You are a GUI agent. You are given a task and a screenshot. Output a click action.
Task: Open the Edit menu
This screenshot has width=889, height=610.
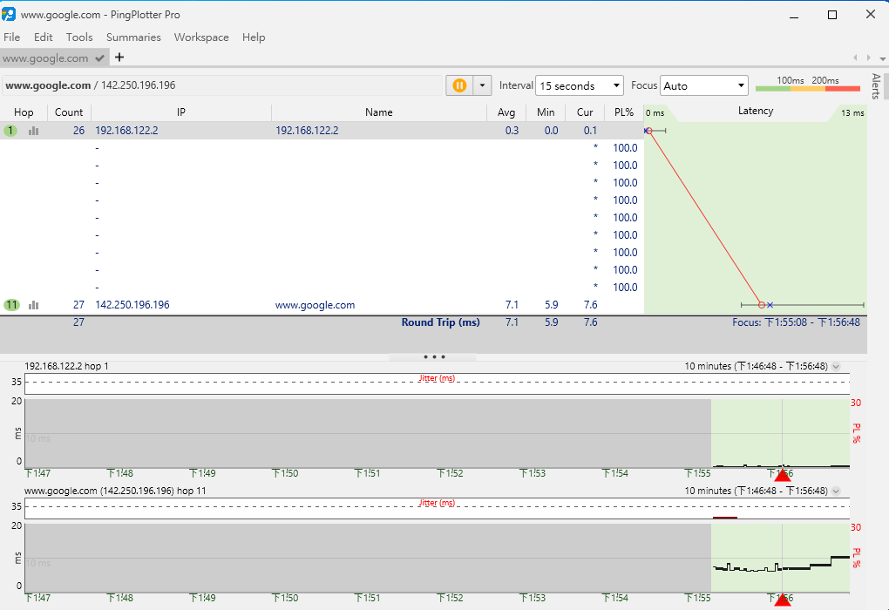pos(43,37)
